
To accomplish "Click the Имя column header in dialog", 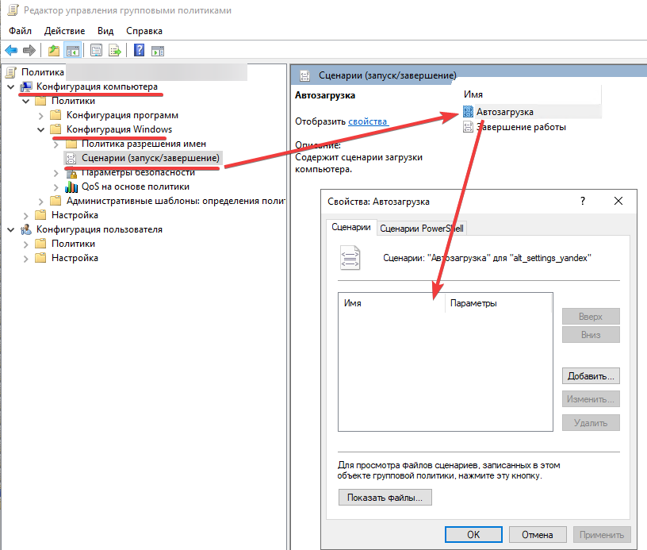I will click(x=392, y=303).
